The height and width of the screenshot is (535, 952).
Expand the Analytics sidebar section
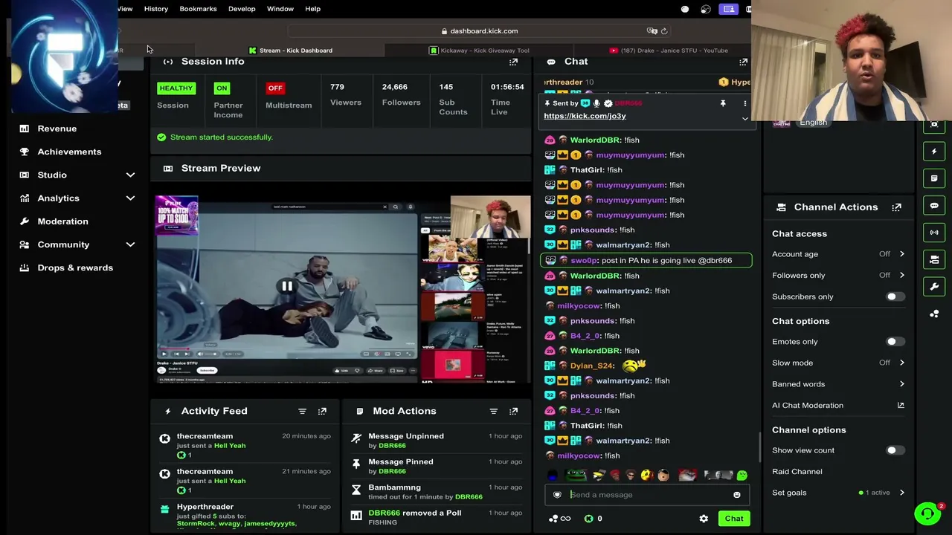[x=130, y=198]
